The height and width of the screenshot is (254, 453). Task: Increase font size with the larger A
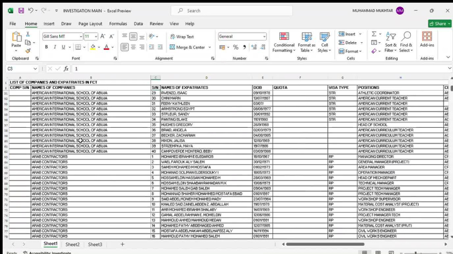click(x=103, y=36)
